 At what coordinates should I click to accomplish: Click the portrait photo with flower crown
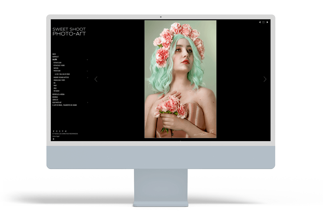pyautogui.click(x=180, y=79)
